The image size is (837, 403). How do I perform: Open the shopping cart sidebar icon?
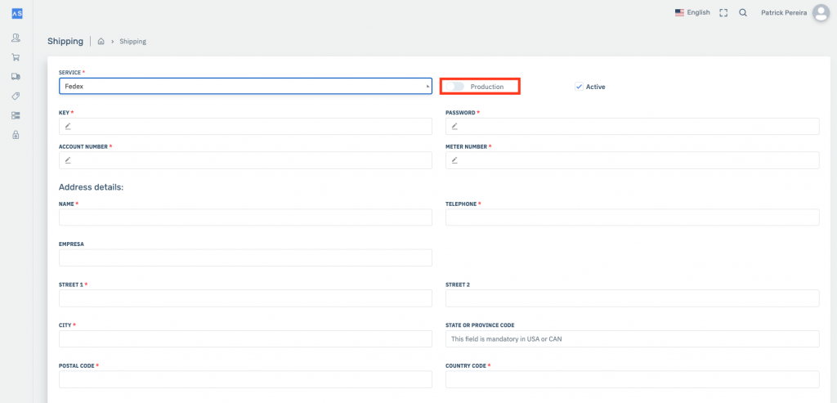pos(16,57)
